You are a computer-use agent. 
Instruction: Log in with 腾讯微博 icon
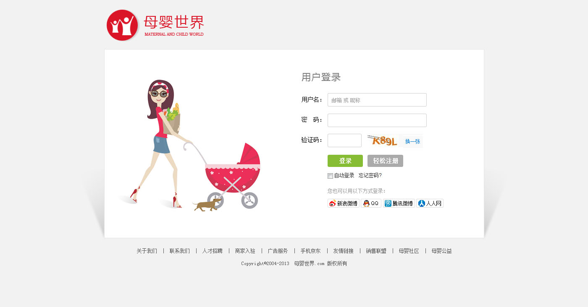[388, 203]
